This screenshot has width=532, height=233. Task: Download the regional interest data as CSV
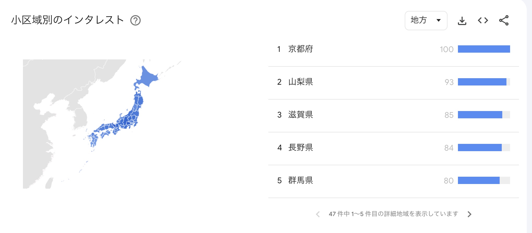(462, 21)
